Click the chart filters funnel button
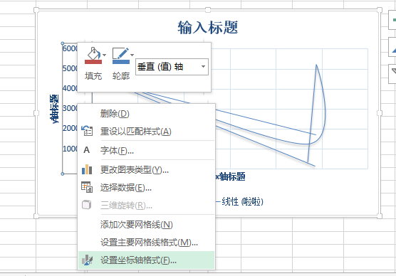The height and width of the screenshot is (276, 396). [x=392, y=74]
